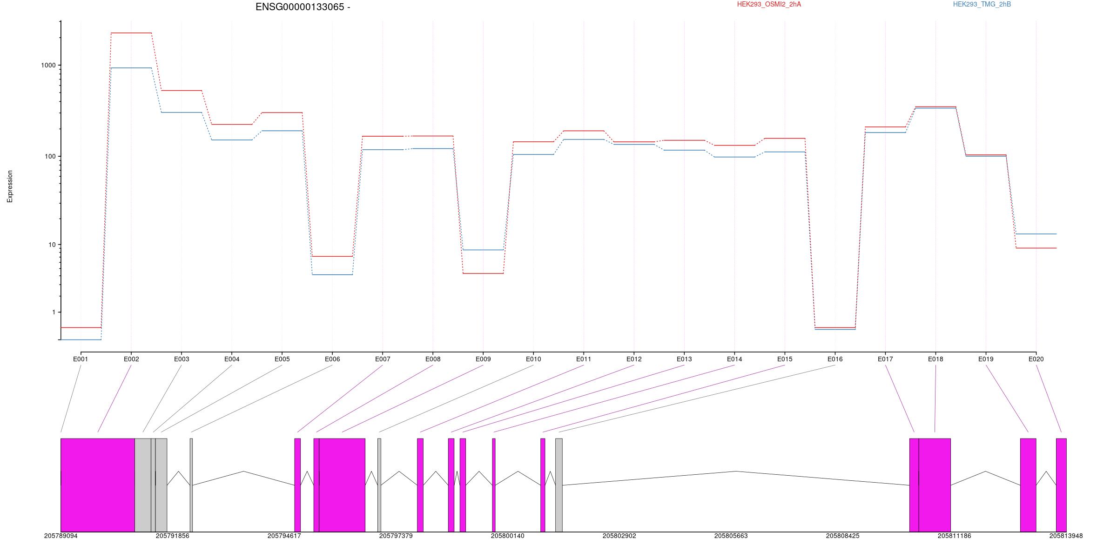1117x558 pixels.
Task: Click the 100 y-axis tick label
Action: pos(50,157)
